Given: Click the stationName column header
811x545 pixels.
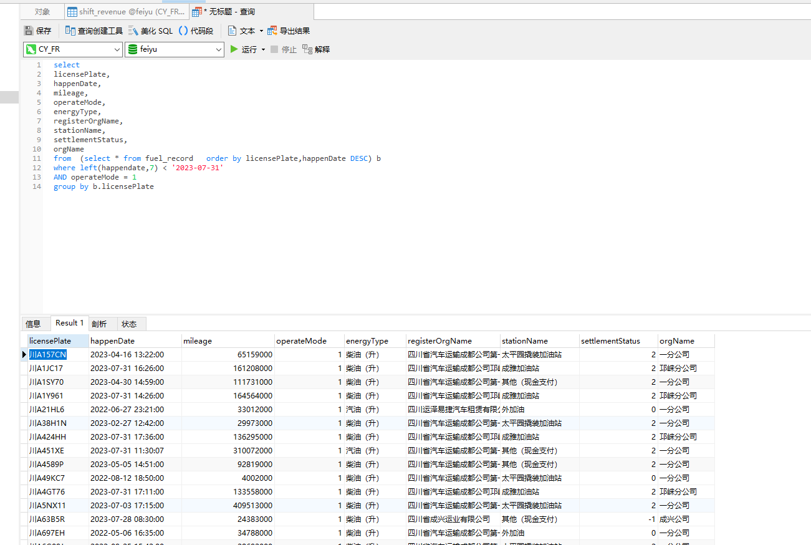Looking at the screenshot, I should click(539, 341).
